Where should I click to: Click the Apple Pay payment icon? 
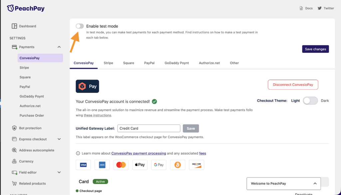(x=140, y=165)
